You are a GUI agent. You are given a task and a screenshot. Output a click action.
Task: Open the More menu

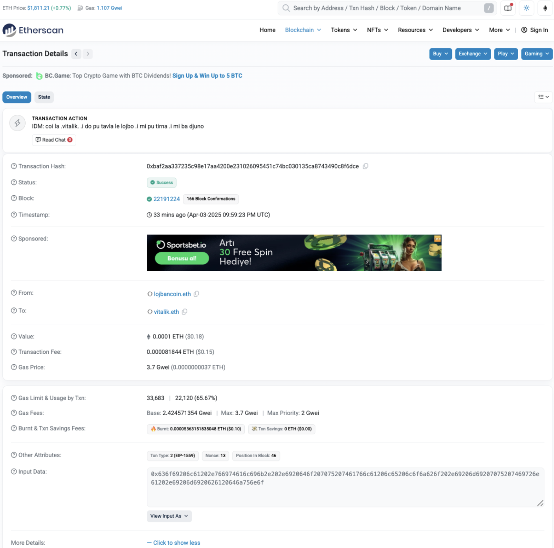click(499, 30)
